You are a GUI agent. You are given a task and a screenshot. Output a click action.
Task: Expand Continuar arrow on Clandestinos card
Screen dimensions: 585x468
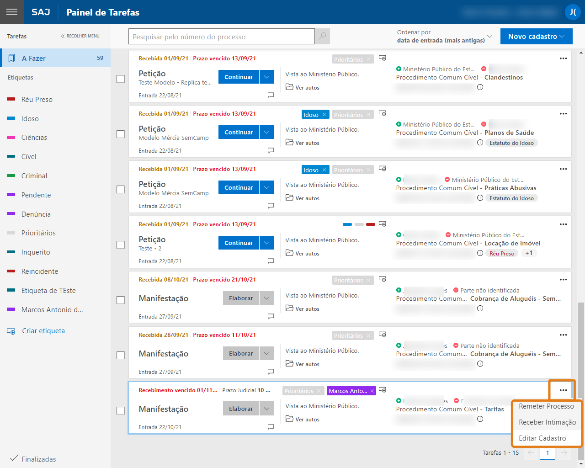[x=267, y=77]
